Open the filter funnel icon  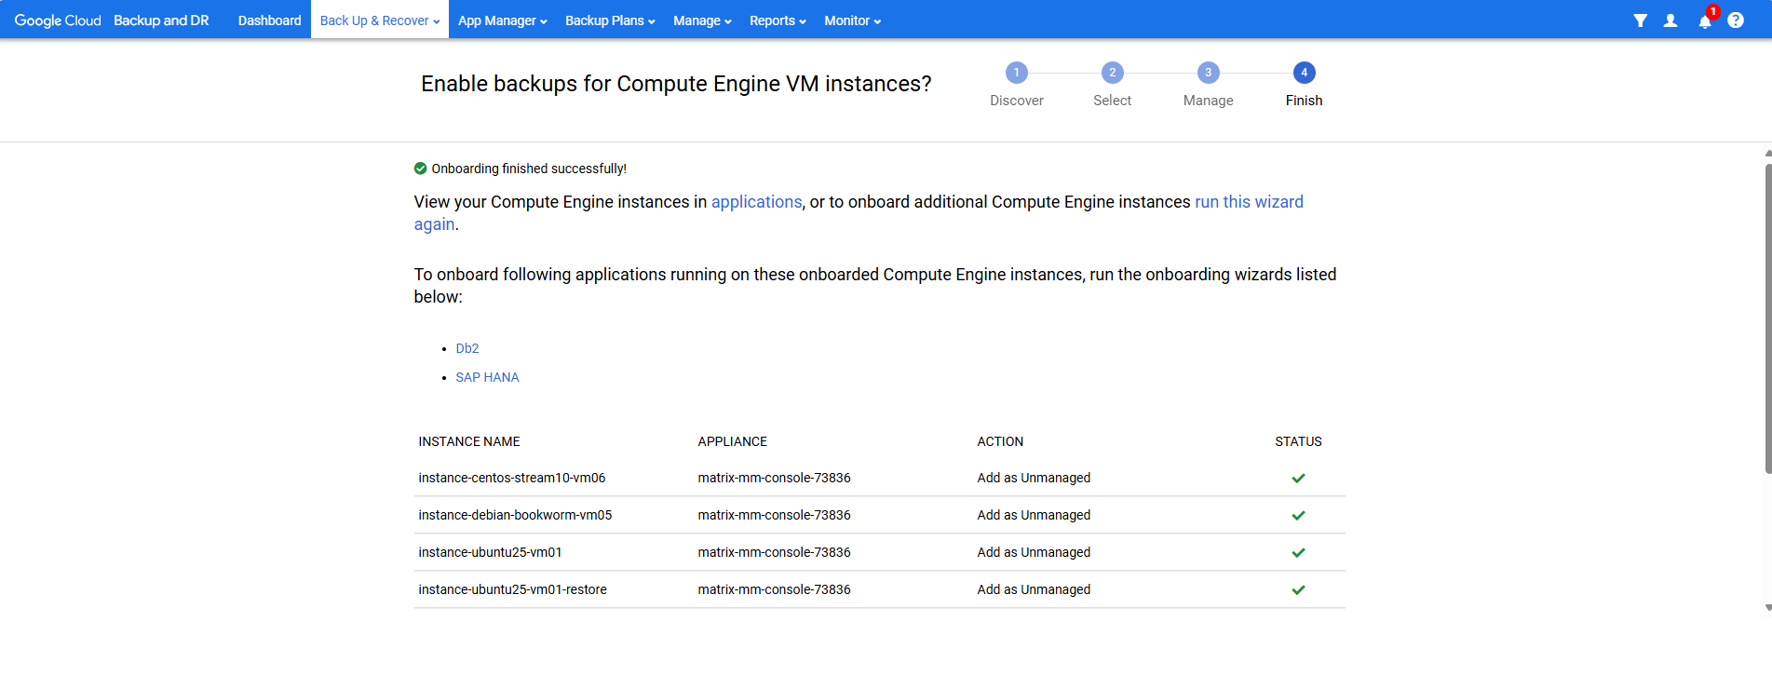pos(1640,20)
